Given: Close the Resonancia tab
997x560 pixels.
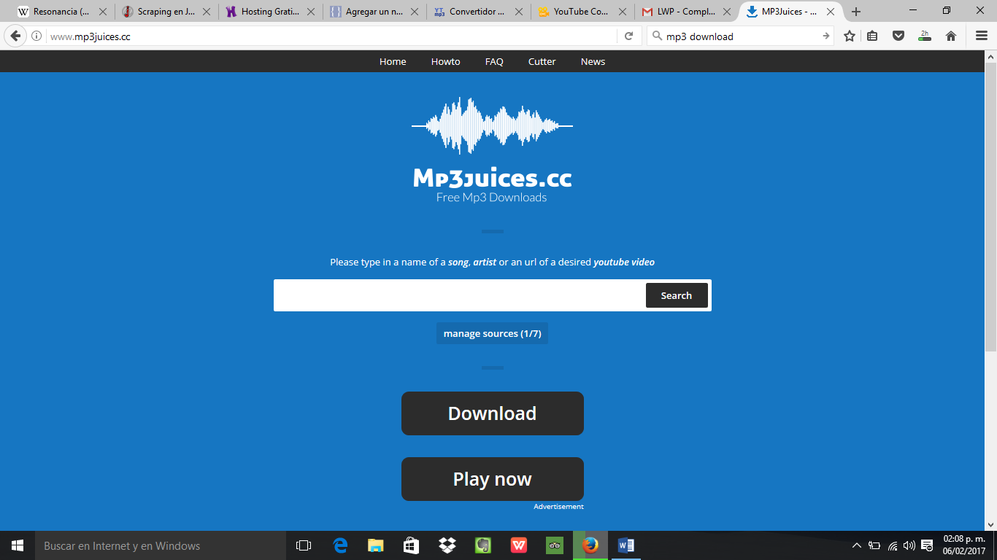Looking at the screenshot, I should [103, 12].
